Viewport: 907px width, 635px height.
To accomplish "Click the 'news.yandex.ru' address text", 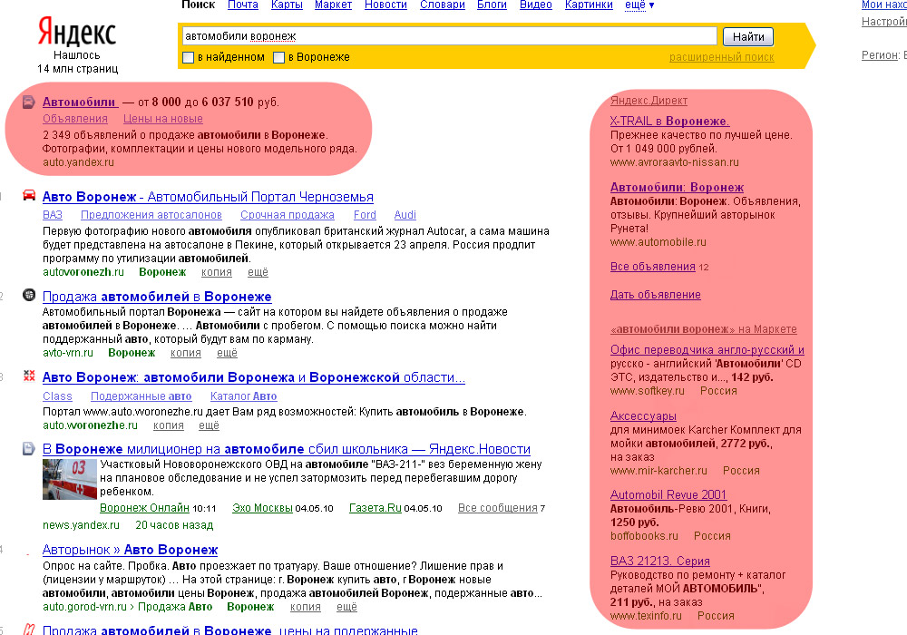I will click(x=81, y=525).
